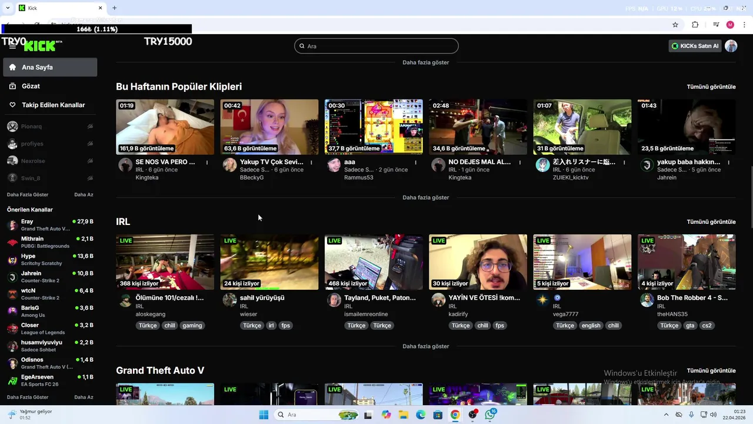Open Jahrein avatar on yakup baba clip
The image size is (753, 424).
647,165
